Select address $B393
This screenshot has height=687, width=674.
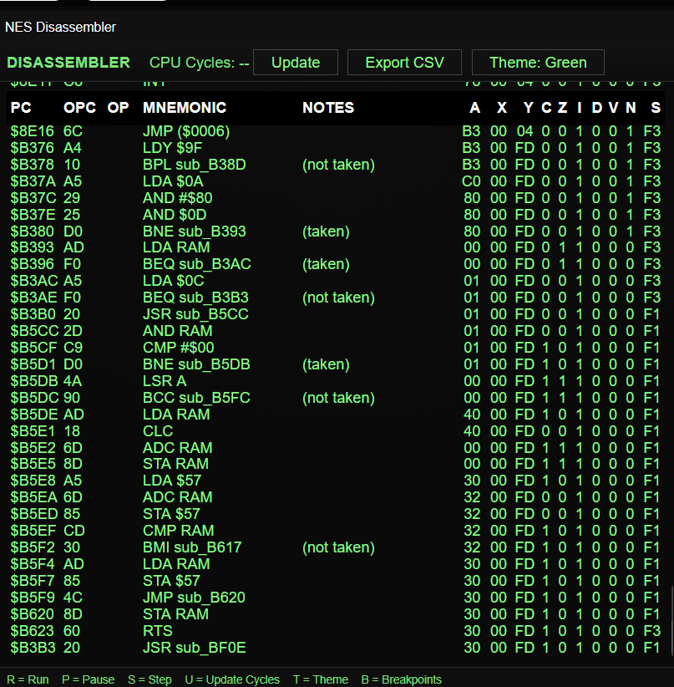[33, 247]
